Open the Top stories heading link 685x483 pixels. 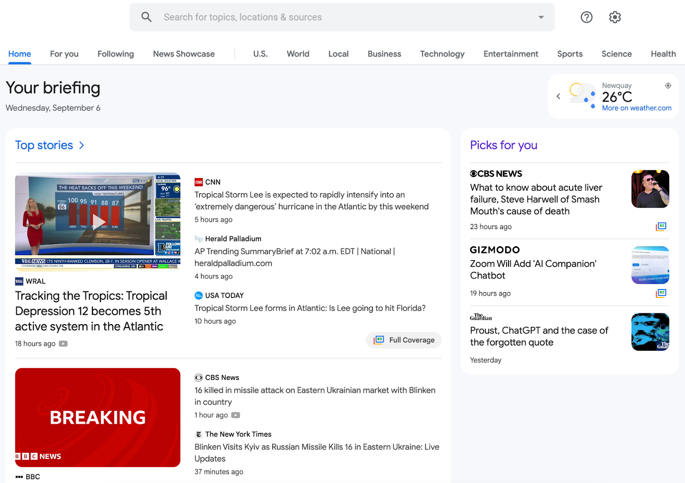44,146
